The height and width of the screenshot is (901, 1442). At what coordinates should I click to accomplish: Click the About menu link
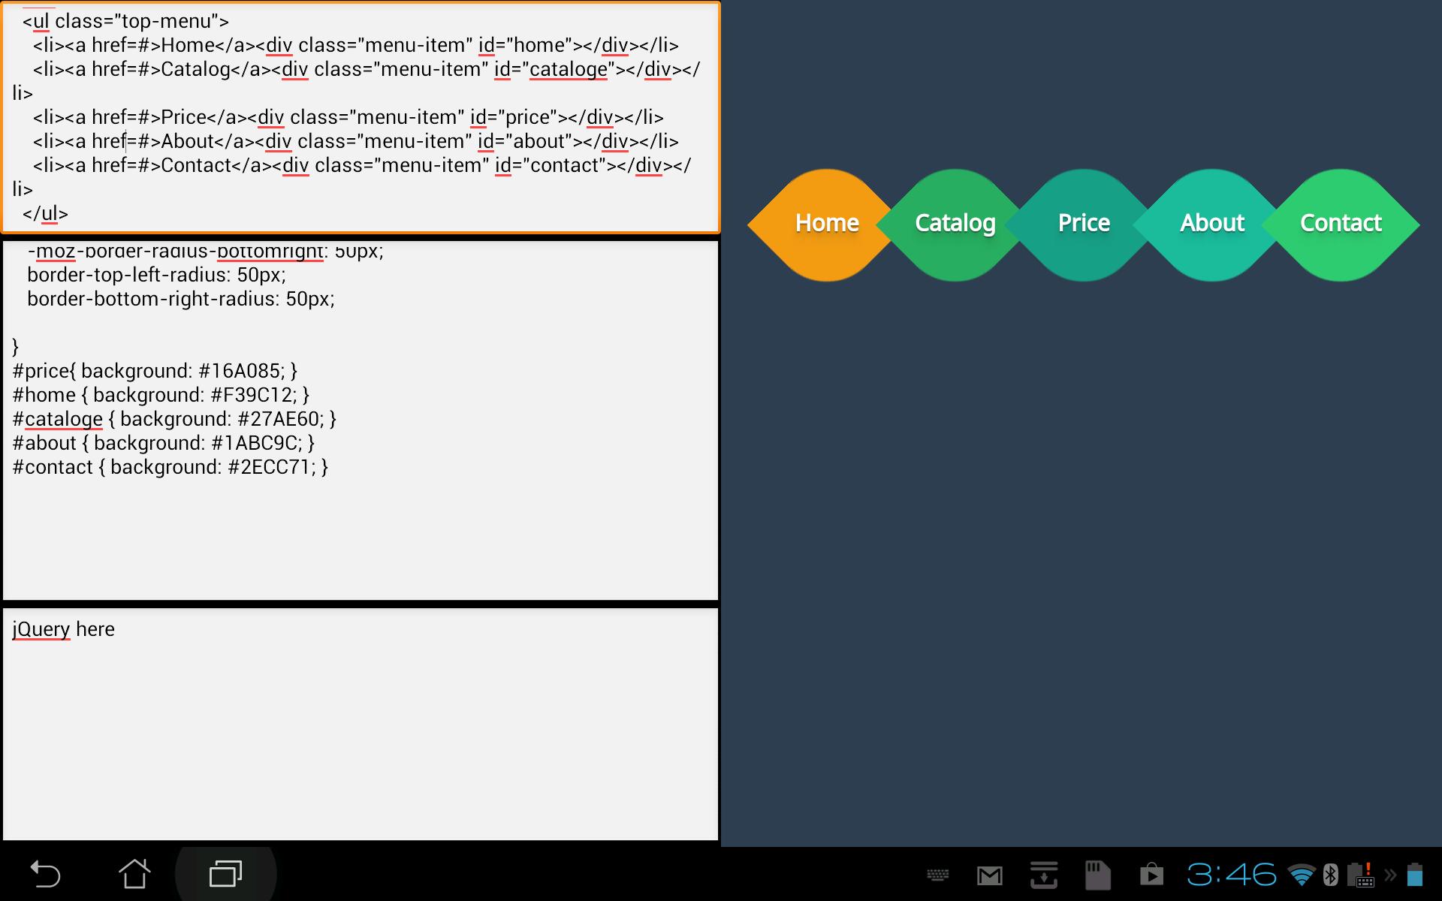1212,224
